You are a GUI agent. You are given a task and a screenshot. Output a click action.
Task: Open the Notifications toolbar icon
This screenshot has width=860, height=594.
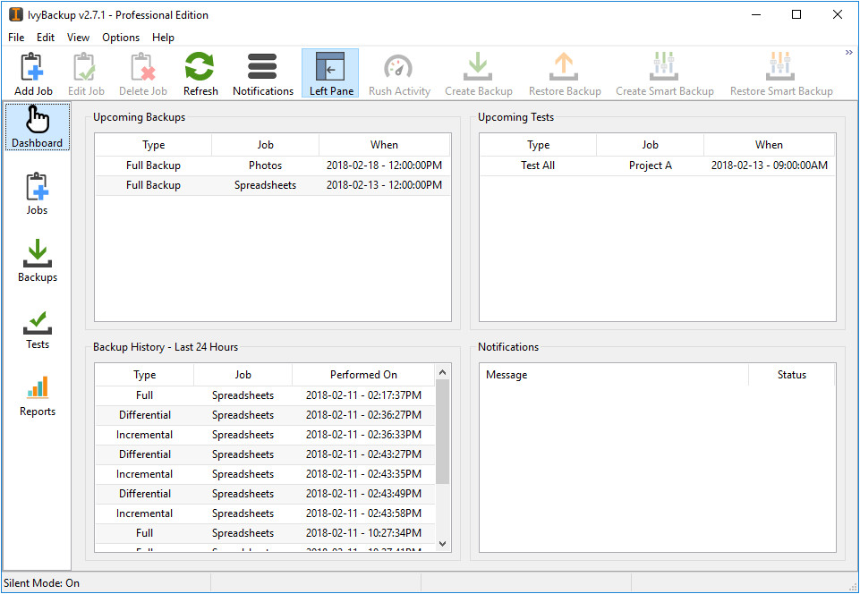[x=262, y=73]
